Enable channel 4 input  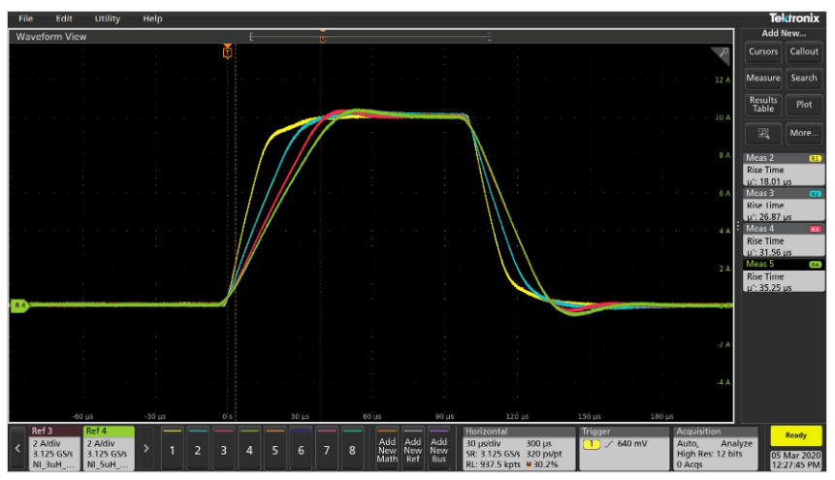249,449
